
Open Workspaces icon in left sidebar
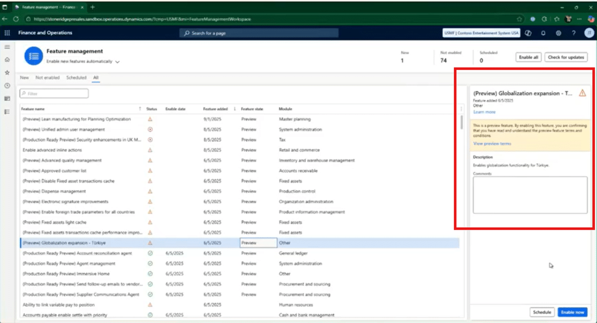[7, 98]
